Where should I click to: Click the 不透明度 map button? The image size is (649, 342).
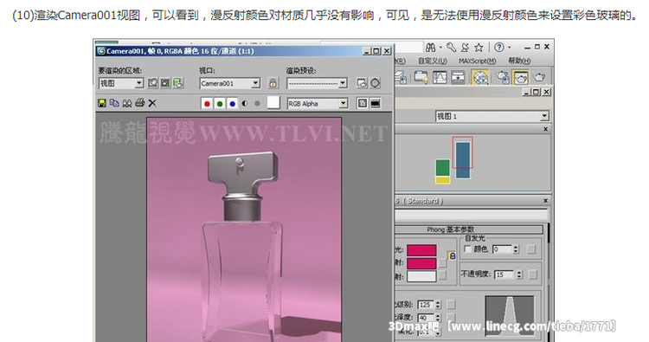pyautogui.click(x=534, y=274)
